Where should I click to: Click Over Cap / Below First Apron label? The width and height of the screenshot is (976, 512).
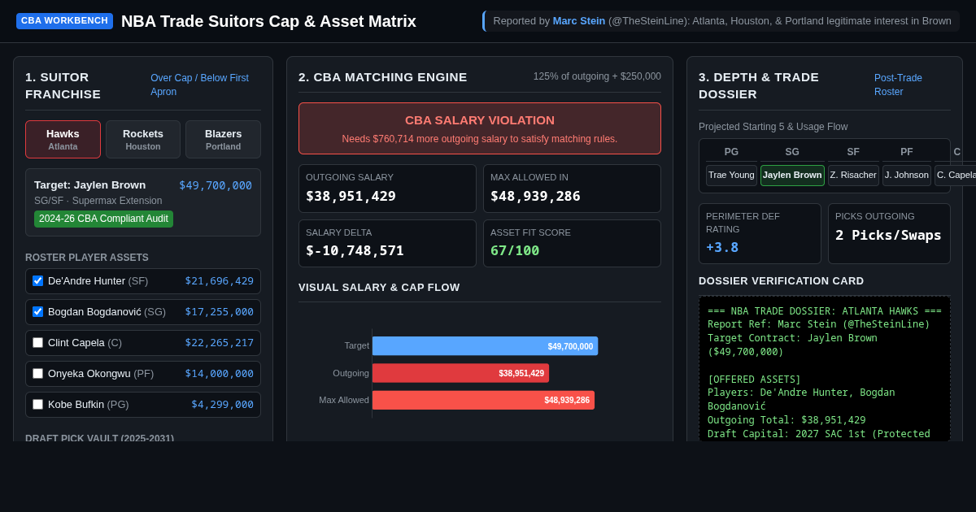[200, 85]
